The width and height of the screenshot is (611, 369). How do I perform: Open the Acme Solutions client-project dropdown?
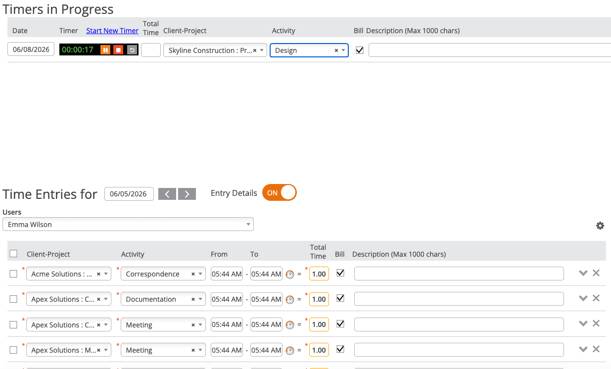pyautogui.click(x=69, y=274)
